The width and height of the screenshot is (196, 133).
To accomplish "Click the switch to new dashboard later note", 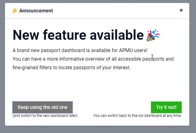I will pyautogui.click(x=45, y=116).
